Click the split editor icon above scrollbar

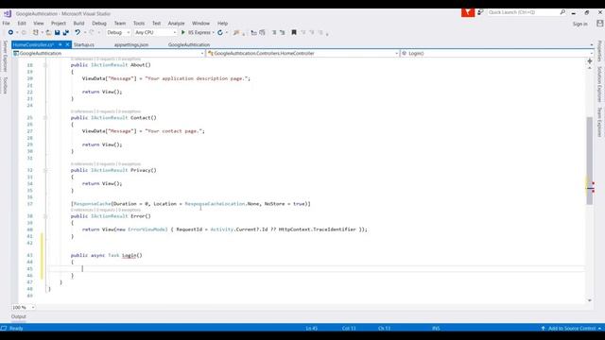(590, 61)
